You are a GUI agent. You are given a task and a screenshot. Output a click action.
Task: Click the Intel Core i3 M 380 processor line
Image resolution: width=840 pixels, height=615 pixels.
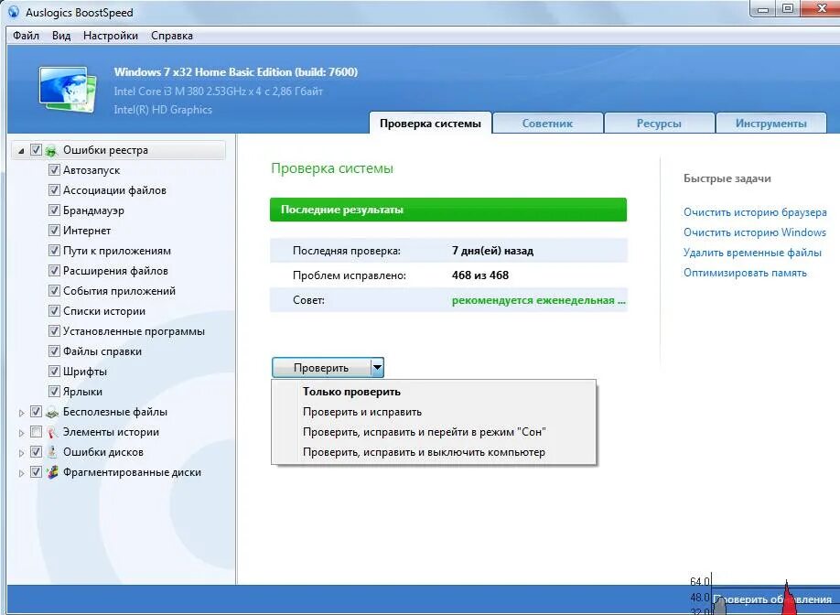tap(218, 92)
